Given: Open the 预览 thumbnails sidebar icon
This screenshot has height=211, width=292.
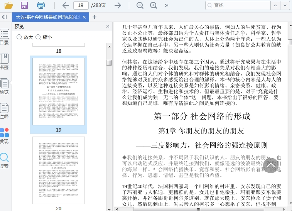Looking at the screenshot, I should coord(5,86).
